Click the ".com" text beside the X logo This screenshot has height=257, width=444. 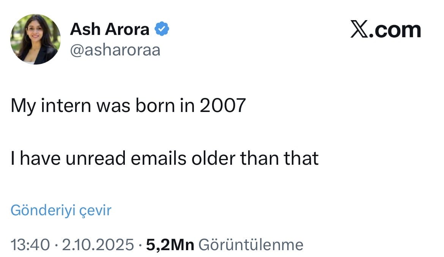tap(395, 30)
